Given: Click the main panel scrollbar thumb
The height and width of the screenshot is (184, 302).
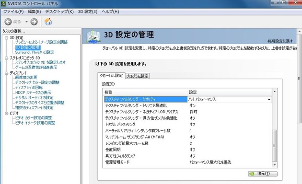Looking at the screenshot, I should [x=299, y=78].
